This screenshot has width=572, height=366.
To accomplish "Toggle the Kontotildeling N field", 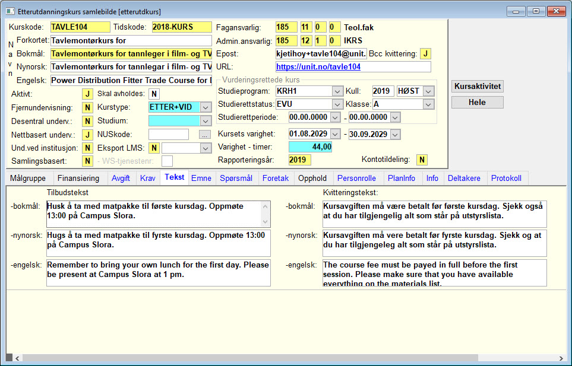I will [x=422, y=160].
